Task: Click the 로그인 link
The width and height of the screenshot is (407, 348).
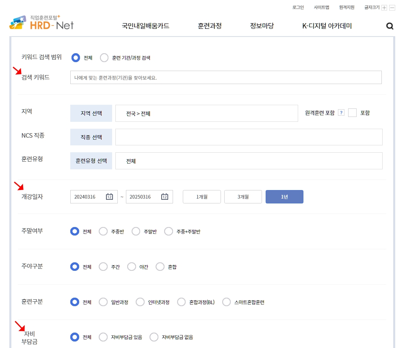Action: tap(298, 7)
